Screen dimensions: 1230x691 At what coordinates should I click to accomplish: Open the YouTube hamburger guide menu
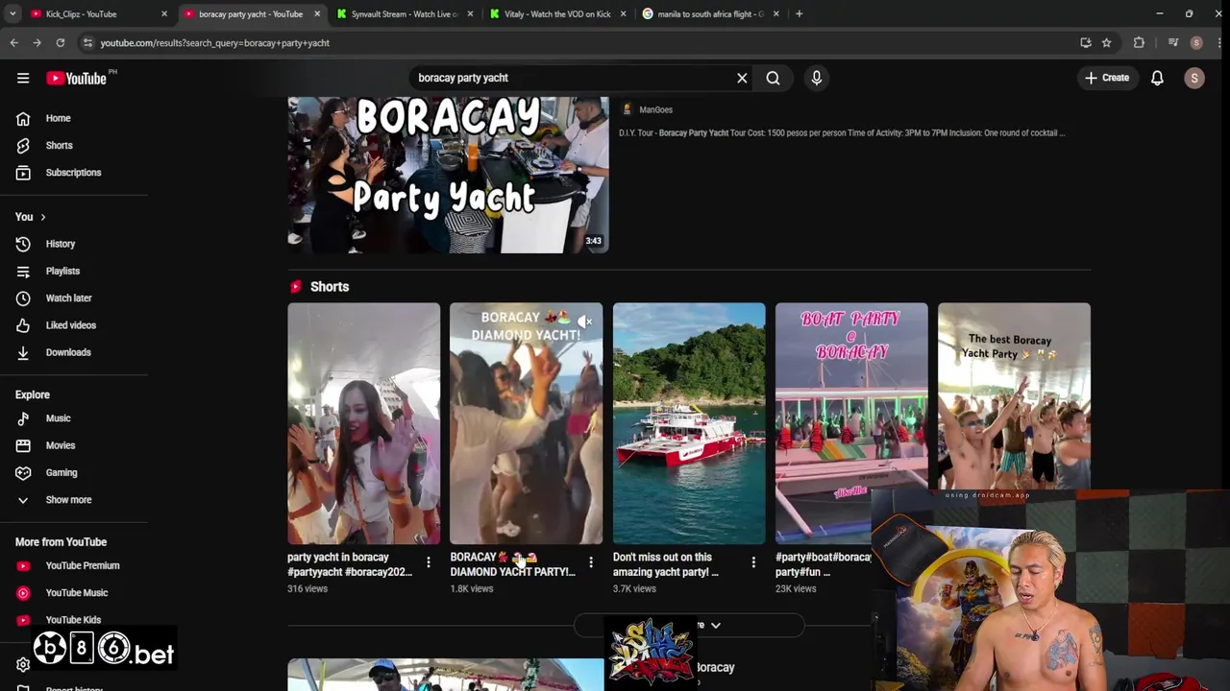[x=23, y=78]
